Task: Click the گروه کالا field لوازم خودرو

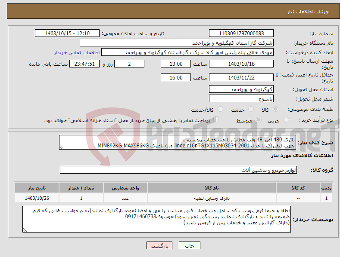Action: coord(178,170)
